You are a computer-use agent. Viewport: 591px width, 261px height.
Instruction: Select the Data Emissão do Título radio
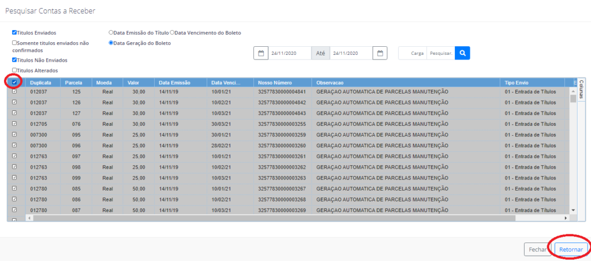point(111,33)
